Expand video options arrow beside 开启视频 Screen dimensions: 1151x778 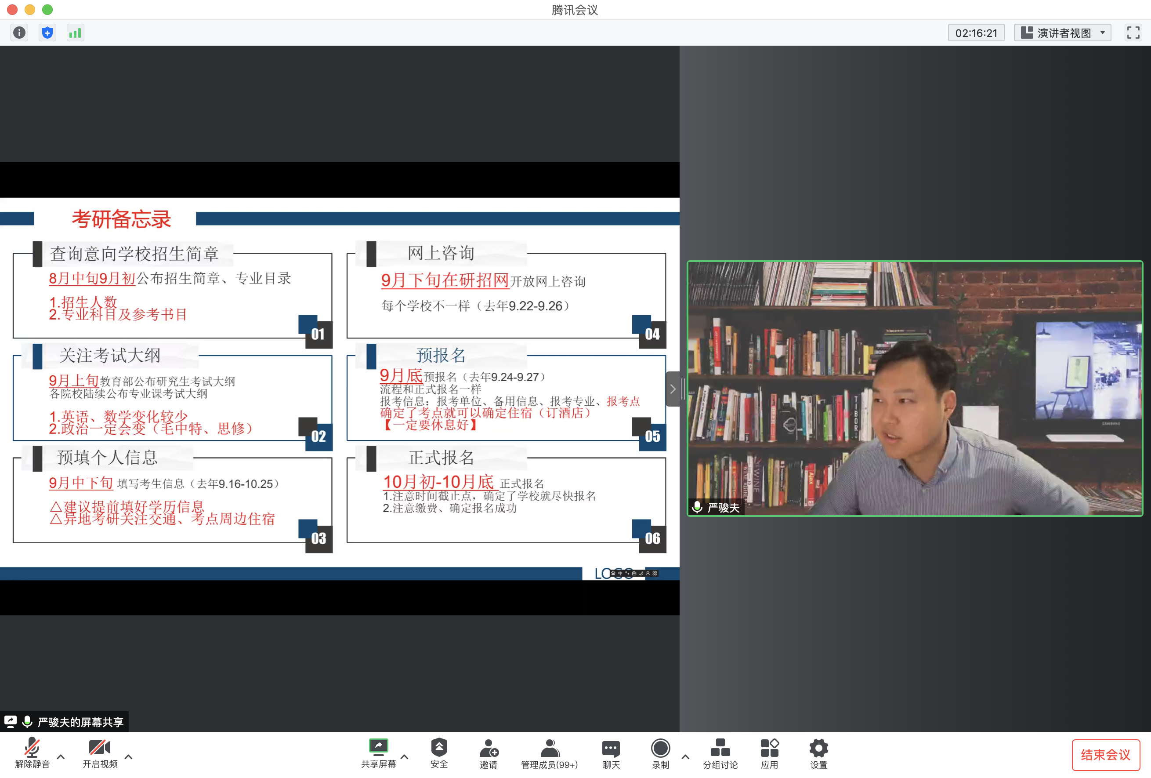(128, 757)
